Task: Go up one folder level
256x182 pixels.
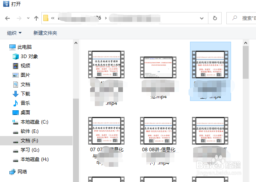Action: (36, 18)
